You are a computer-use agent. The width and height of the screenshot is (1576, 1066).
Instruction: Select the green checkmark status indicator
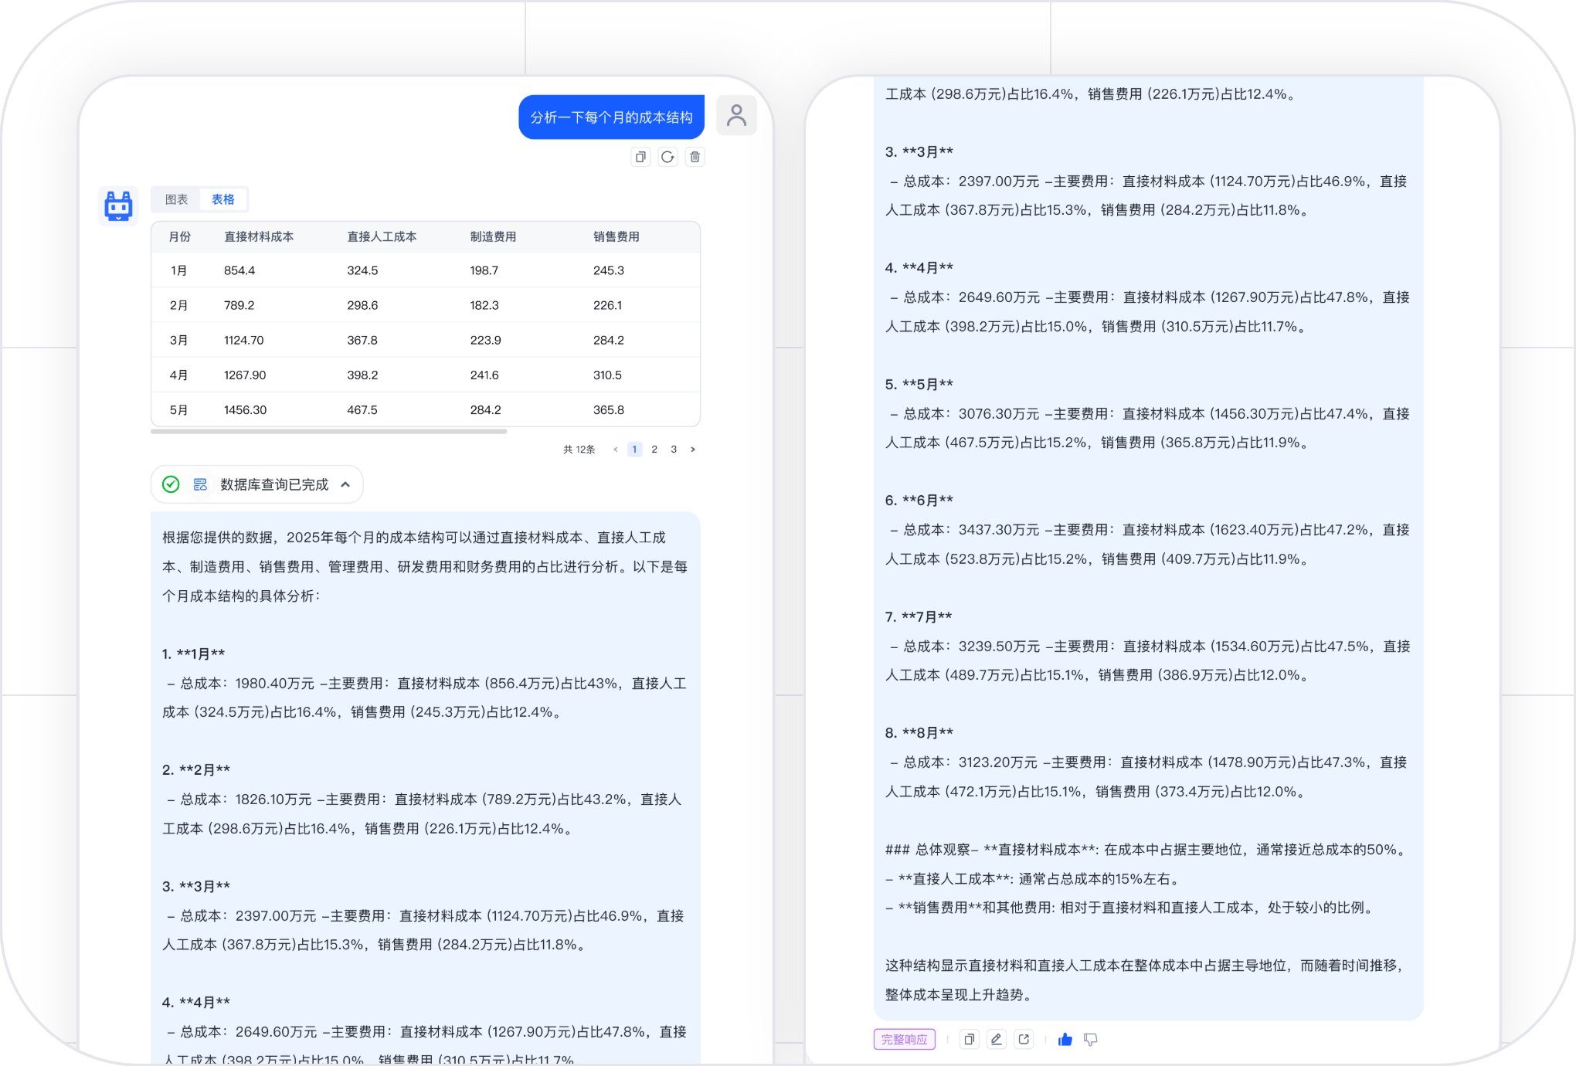coord(169,484)
